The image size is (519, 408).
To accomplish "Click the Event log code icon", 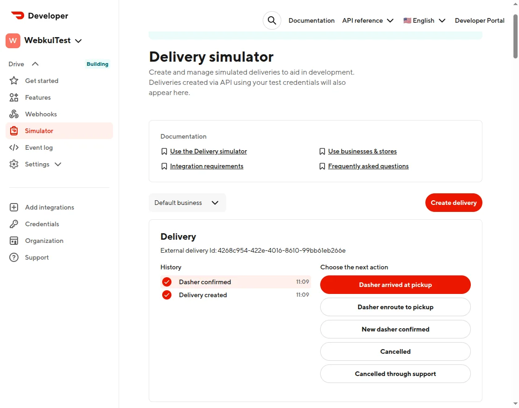I will coord(14,147).
